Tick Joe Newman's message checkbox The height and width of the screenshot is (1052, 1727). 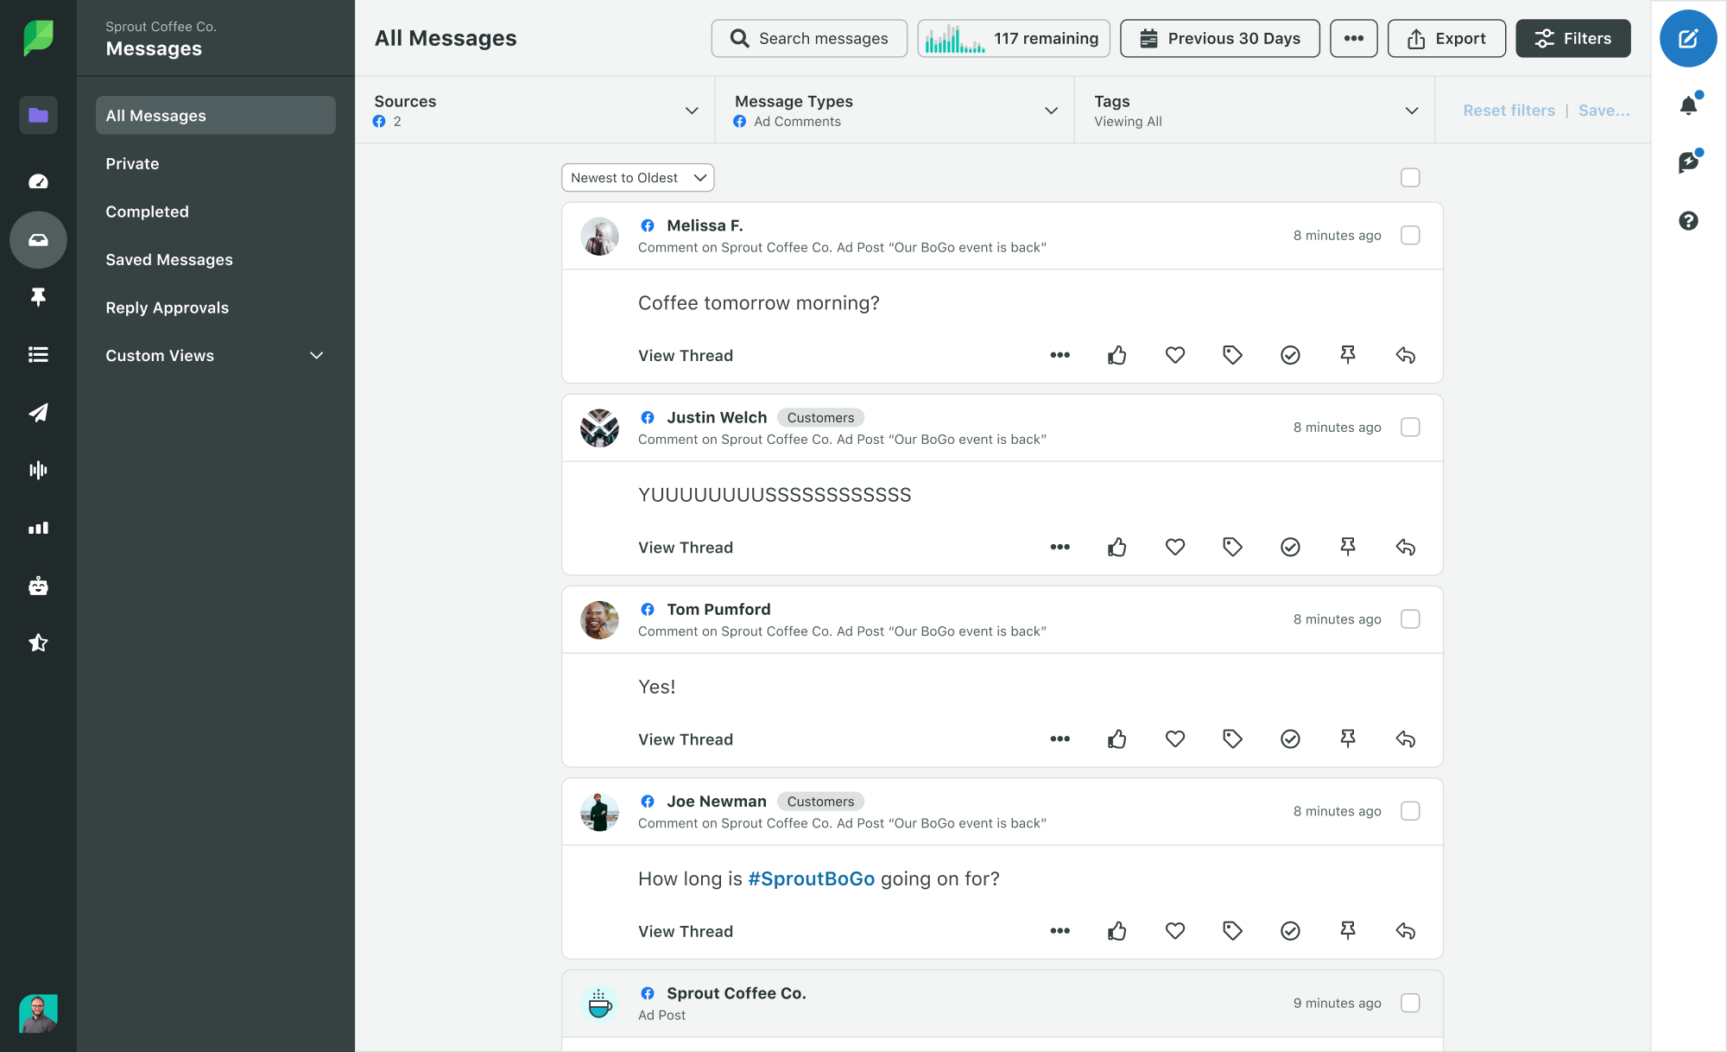coord(1410,811)
